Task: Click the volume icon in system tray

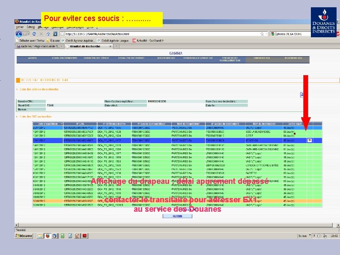Action: 319,236
